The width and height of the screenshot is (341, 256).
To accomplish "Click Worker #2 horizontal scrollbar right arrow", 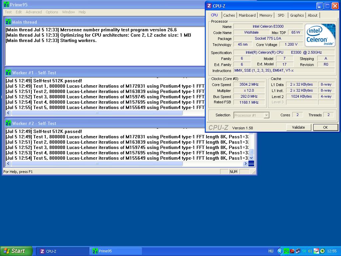I will 245,163.
